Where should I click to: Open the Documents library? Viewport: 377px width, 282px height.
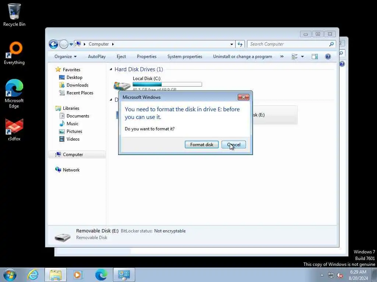click(x=78, y=116)
